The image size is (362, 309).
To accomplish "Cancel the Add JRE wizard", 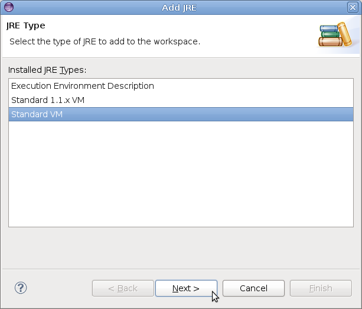I will click(253, 288).
